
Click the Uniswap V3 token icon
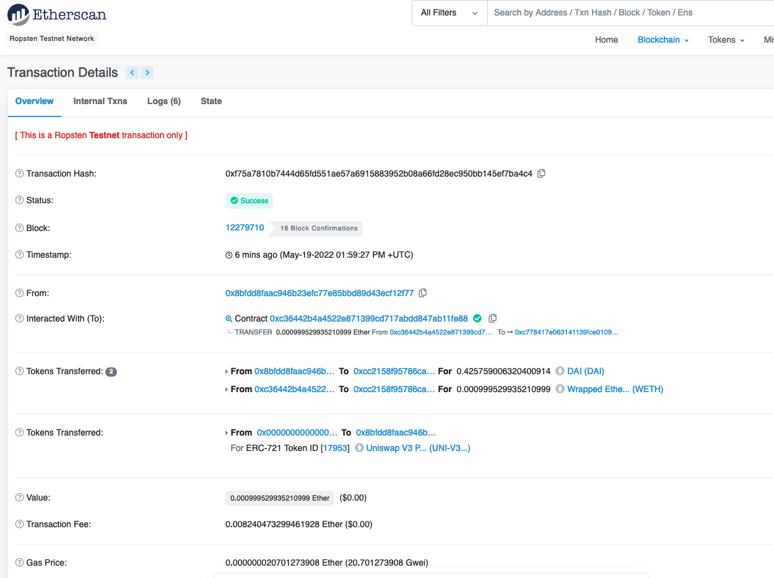(x=359, y=448)
